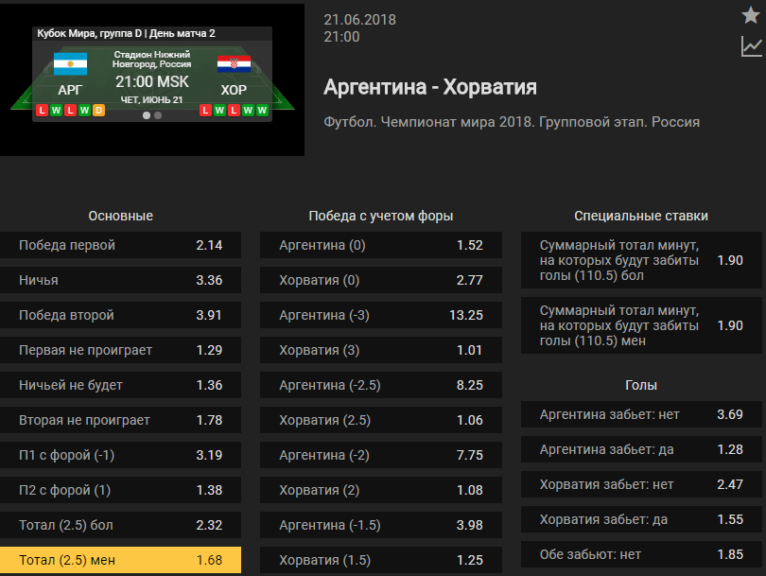Choose Хорватия забьет: да at 1.55
This screenshot has height=576, width=766.
click(x=641, y=519)
